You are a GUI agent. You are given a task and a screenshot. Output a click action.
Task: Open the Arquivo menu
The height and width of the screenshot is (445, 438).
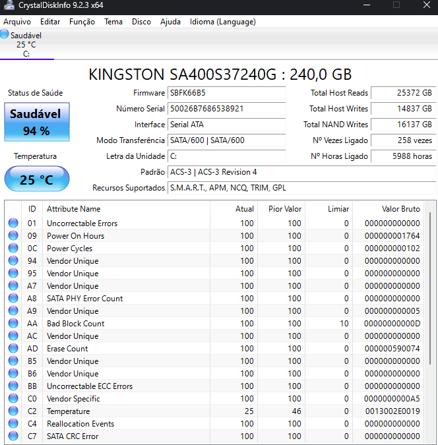[17, 22]
